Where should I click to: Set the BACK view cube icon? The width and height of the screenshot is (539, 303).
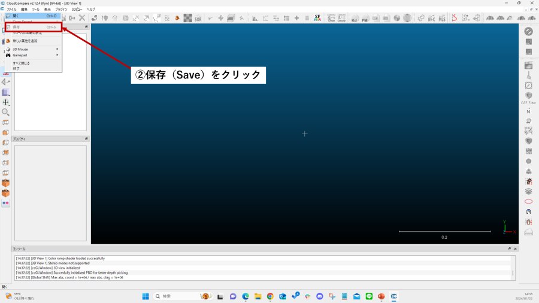coord(5,193)
